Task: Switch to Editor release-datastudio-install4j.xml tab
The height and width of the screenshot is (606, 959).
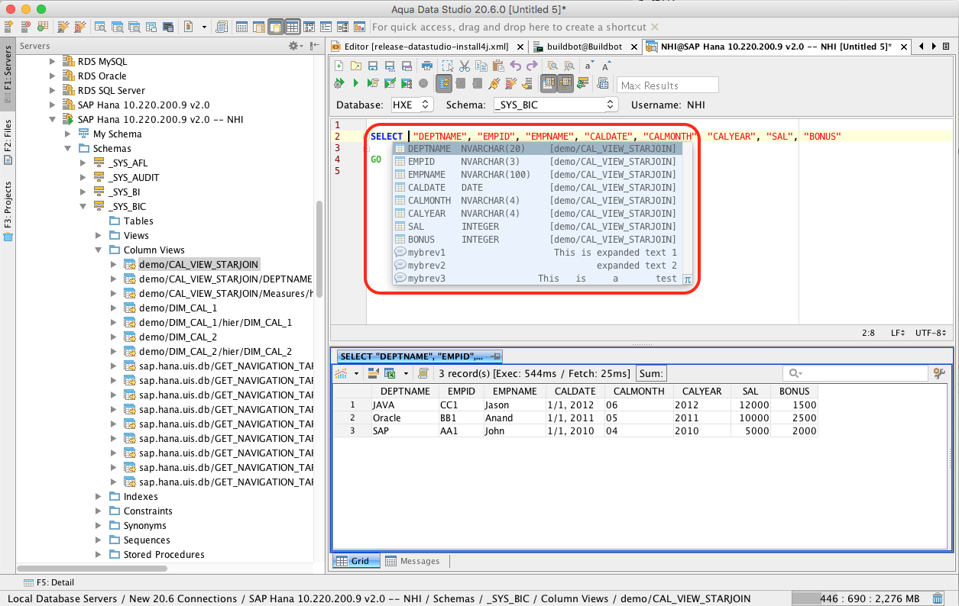Action: pos(428,47)
